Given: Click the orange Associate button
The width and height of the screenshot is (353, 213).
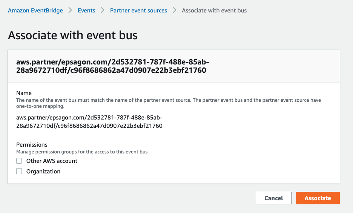Looking at the screenshot, I should (x=318, y=198).
